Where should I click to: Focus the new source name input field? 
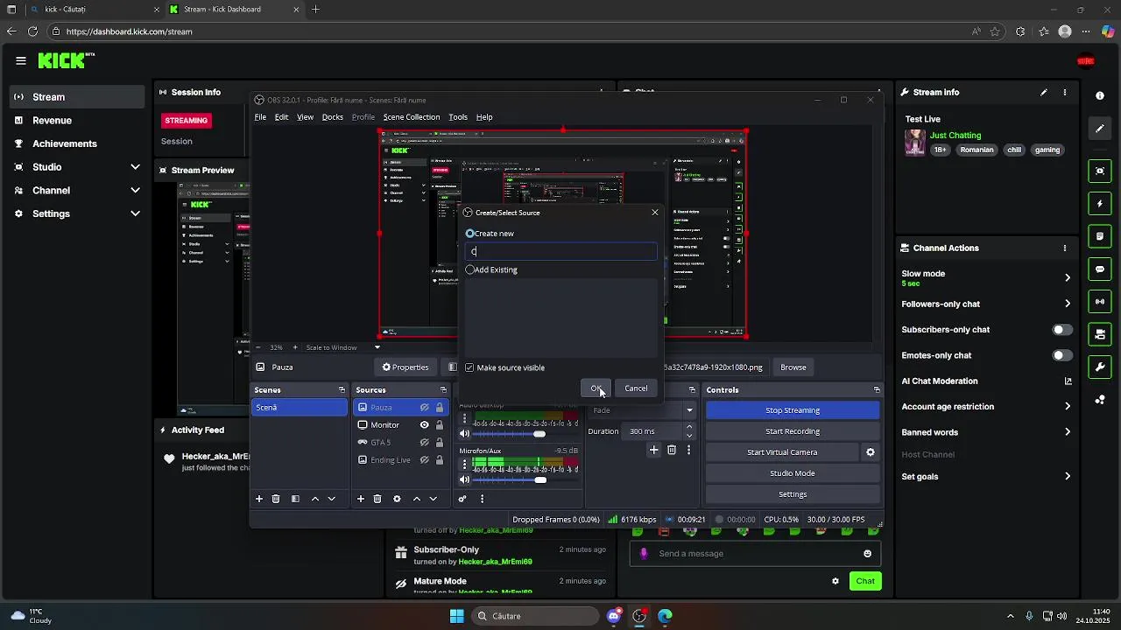[562, 252]
